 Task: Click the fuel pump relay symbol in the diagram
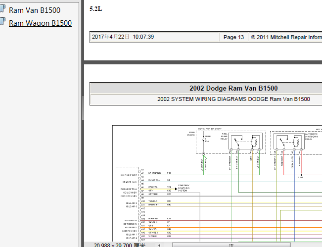coord(245,141)
